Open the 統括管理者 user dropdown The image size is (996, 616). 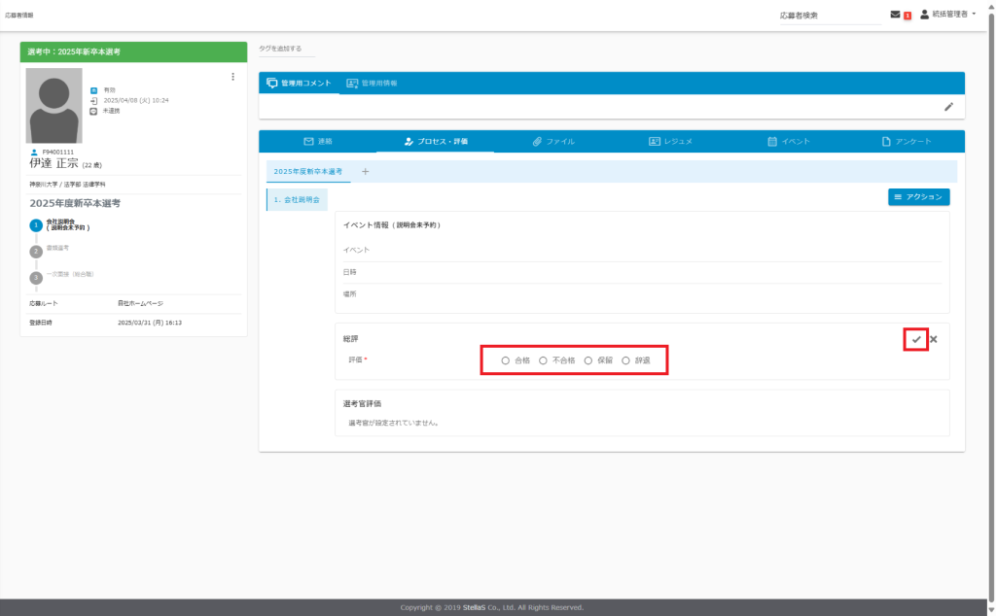tap(948, 15)
